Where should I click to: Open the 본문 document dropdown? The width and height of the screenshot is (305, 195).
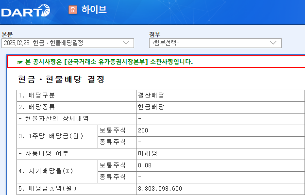(67, 43)
